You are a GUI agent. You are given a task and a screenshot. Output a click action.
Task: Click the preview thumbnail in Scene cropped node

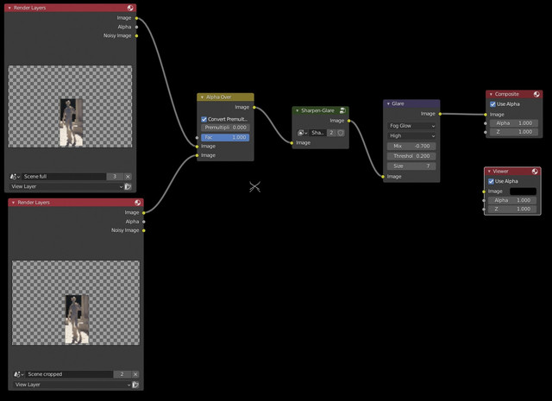[76, 303]
